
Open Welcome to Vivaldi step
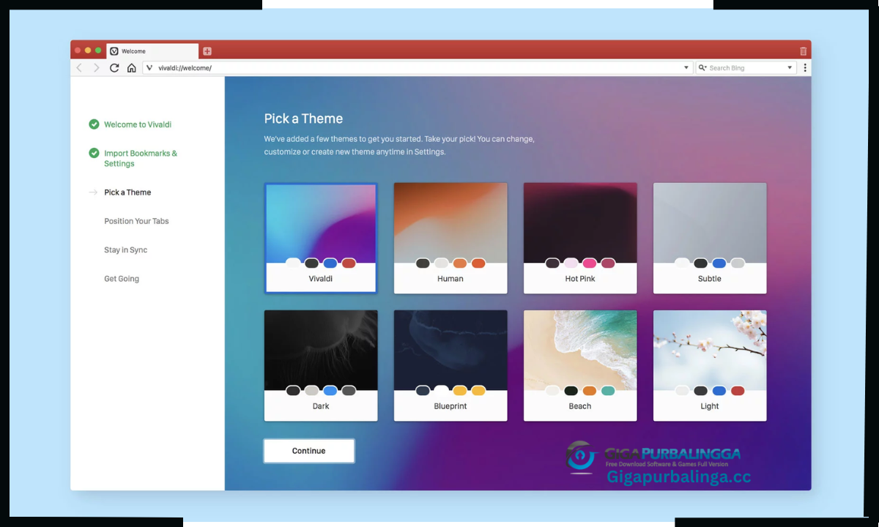click(x=138, y=124)
